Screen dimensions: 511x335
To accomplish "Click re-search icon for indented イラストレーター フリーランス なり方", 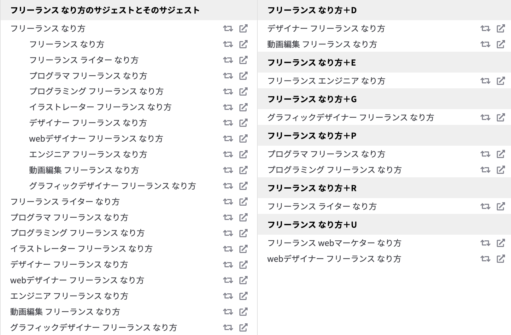I will [x=228, y=107].
